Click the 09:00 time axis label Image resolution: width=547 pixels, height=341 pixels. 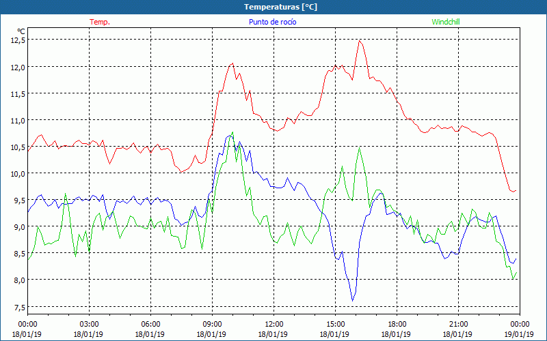coord(212,324)
